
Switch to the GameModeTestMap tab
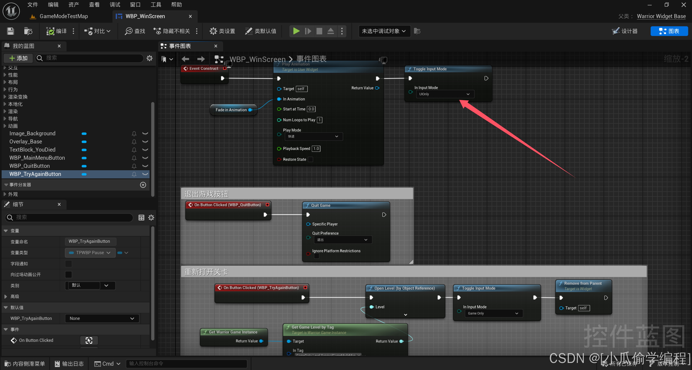click(x=64, y=16)
